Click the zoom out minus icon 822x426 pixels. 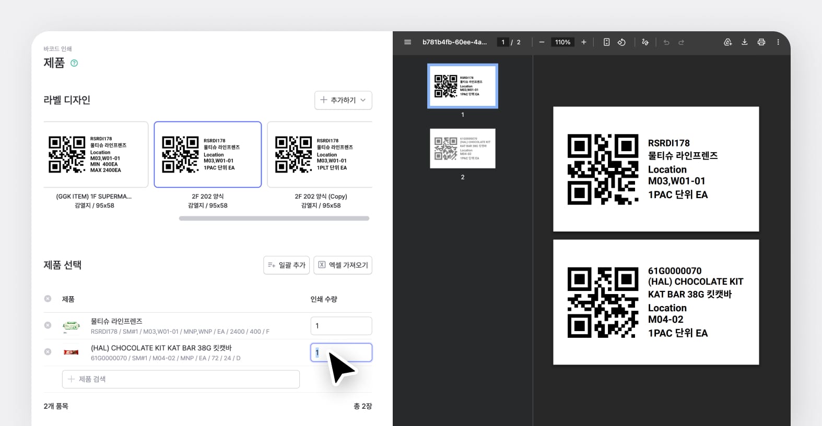point(542,42)
